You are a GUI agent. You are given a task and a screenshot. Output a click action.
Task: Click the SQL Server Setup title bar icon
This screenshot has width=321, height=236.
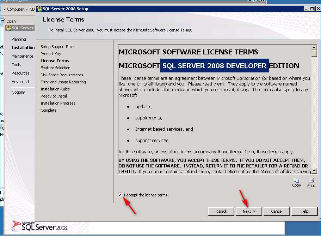39,9
